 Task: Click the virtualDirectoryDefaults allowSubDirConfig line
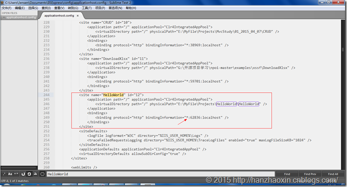133,154
